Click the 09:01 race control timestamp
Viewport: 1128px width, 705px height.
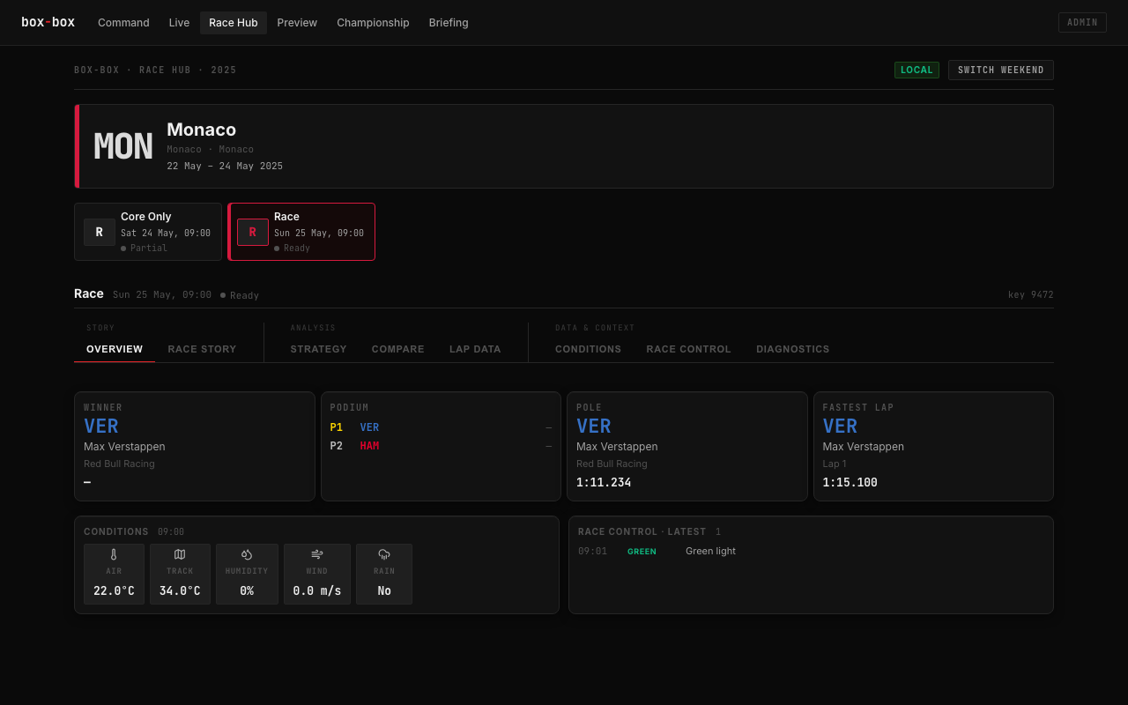[x=592, y=551]
